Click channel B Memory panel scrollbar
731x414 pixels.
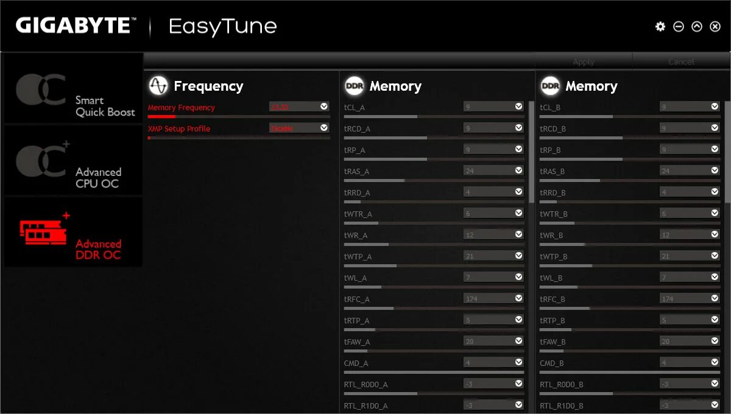click(x=727, y=152)
